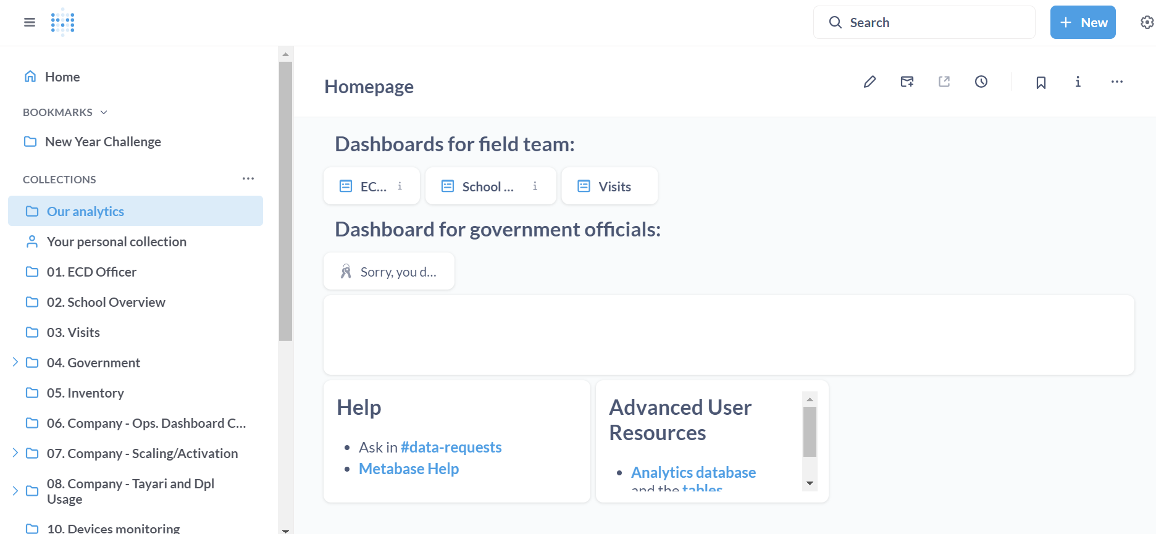Click the clock history icon
Image resolution: width=1156 pixels, height=534 pixels.
pyautogui.click(x=981, y=81)
